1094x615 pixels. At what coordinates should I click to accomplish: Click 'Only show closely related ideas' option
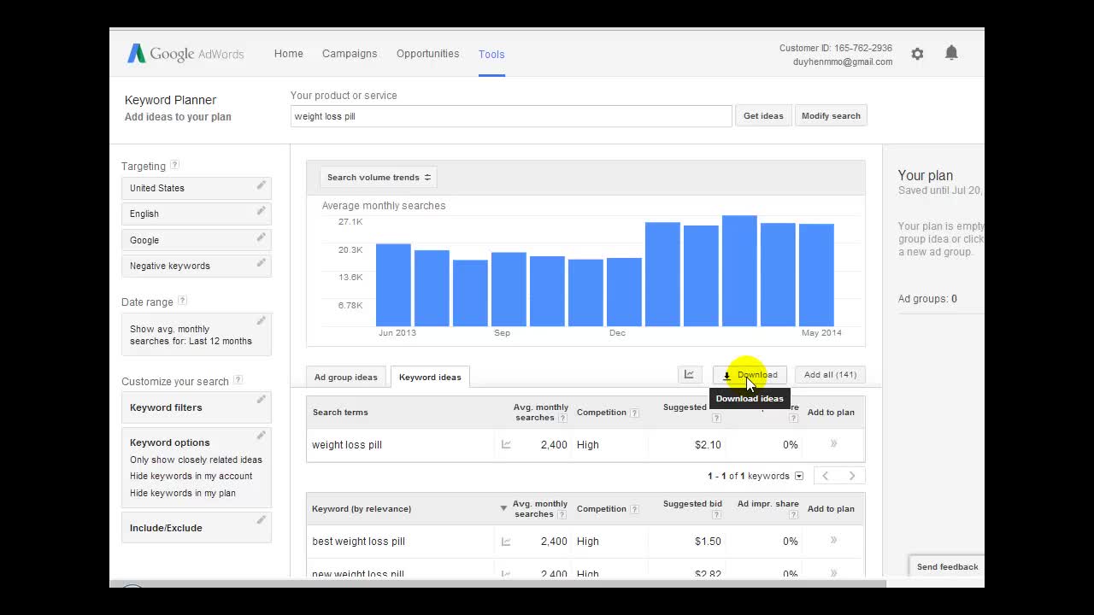tap(196, 460)
